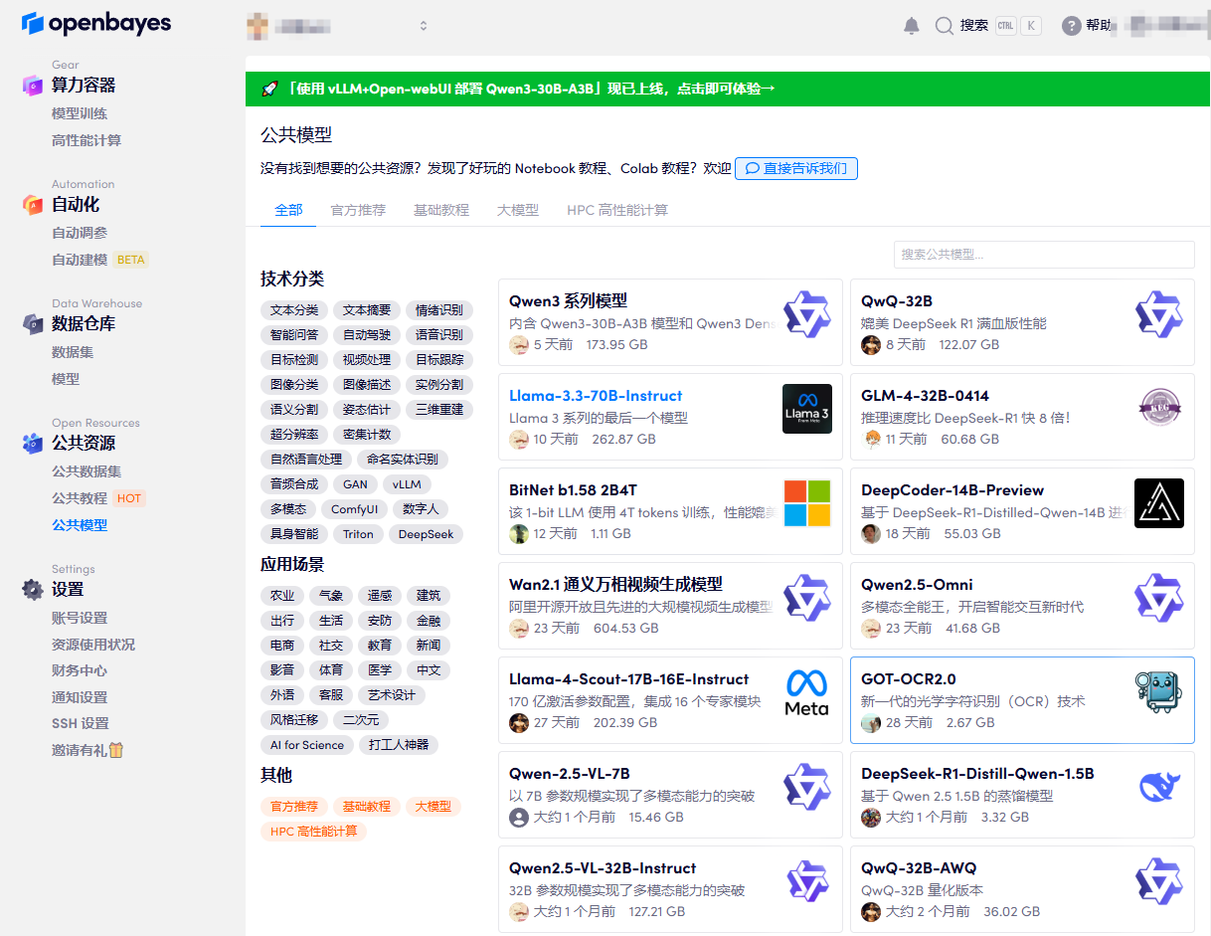Screen dimensions: 1211x936
Task: Click the DeepCoder-14B-Preview black logo
Action: click(x=1159, y=503)
